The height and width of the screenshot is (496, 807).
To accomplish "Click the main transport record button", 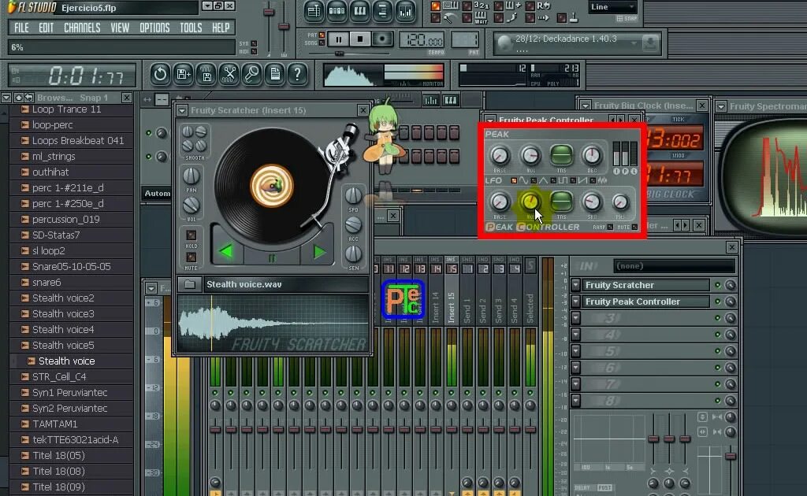I will (x=382, y=39).
